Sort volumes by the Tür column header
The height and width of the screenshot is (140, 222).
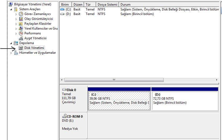90,5
